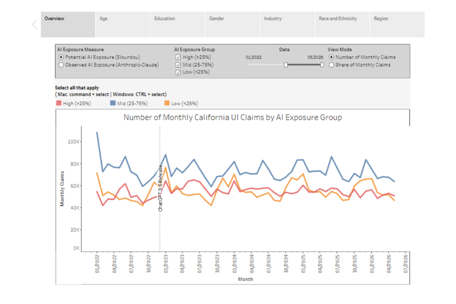
Task: Open the Overview tab
Action: pyautogui.click(x=67, y=24)
